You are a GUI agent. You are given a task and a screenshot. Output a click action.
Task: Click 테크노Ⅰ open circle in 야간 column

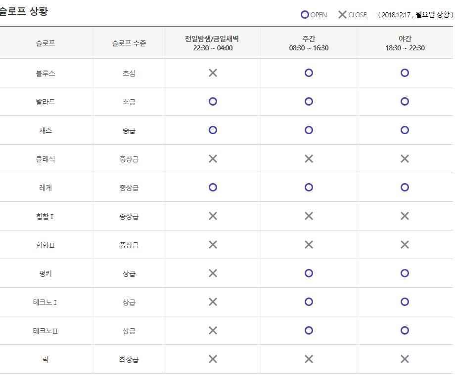pos(405,302)
